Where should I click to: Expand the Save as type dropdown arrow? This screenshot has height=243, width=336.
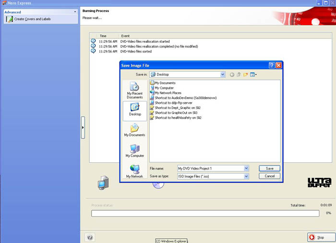246,176
